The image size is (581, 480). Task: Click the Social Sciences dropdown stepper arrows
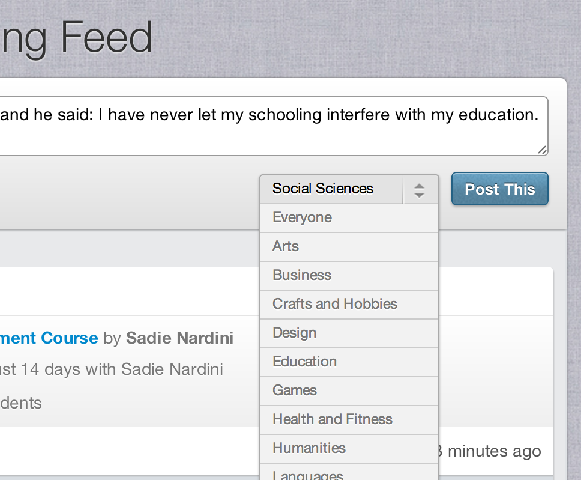tap(420, 190)
